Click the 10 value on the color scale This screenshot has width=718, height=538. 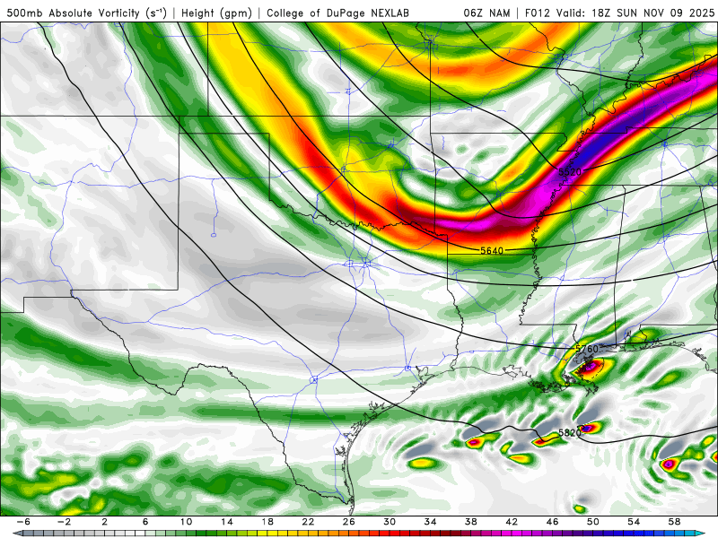[x=186, y=522]
